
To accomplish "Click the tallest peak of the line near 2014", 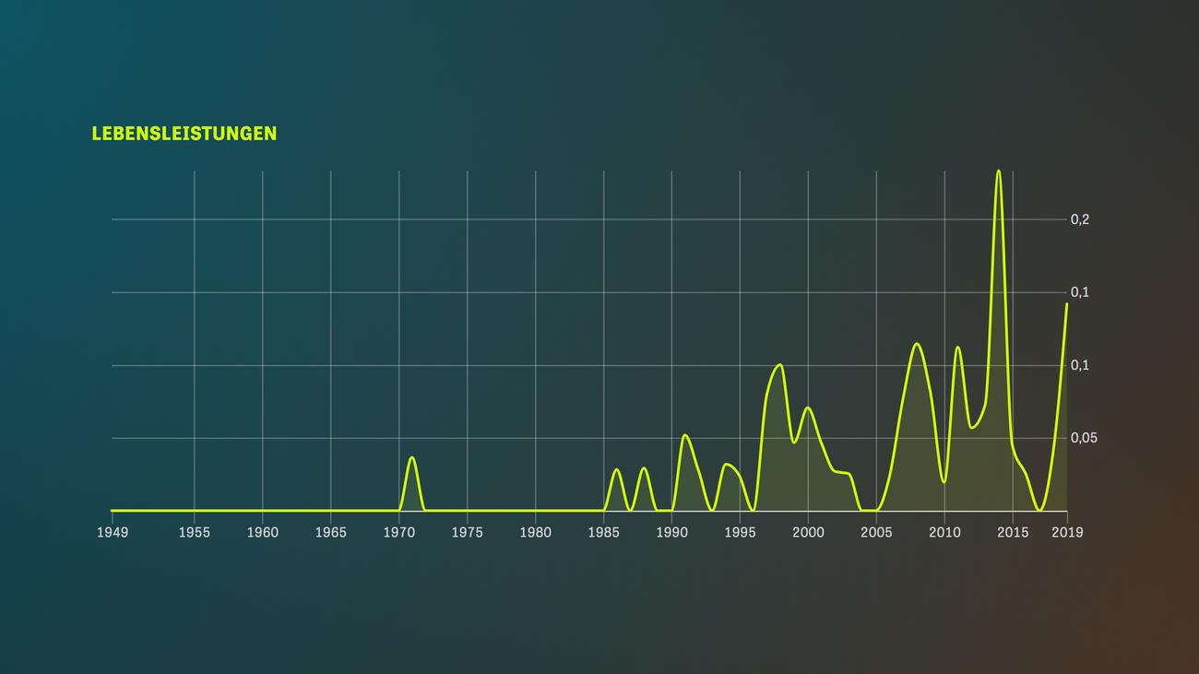I will coord(998,171).
